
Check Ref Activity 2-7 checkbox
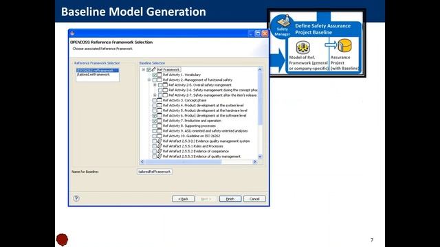click(160, 95)
